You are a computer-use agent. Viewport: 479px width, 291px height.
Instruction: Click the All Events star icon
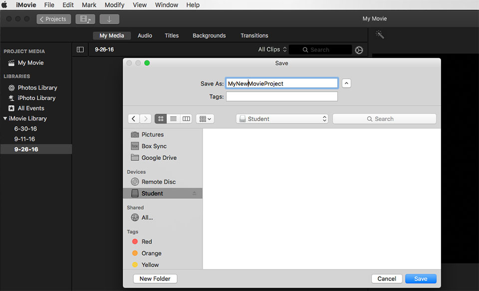(11, 108)
